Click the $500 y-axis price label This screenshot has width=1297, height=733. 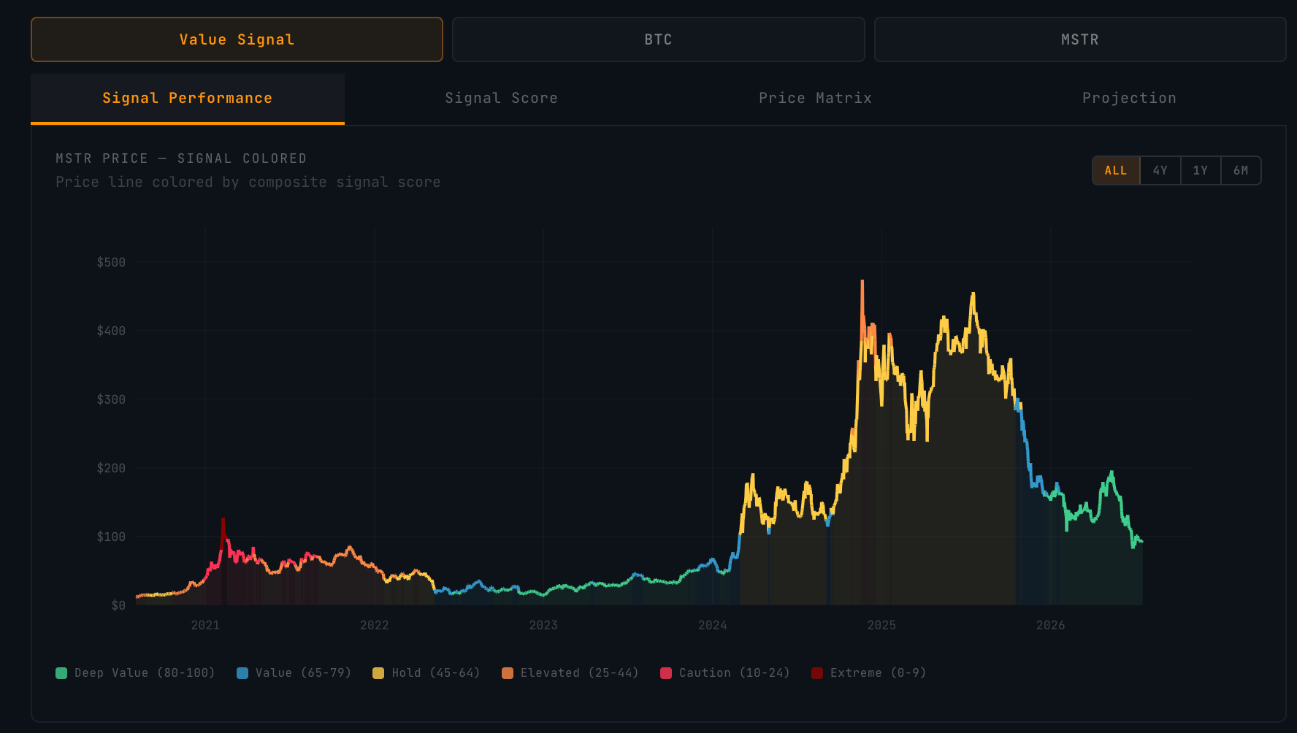pyautogui.click(x=111, y=262)
